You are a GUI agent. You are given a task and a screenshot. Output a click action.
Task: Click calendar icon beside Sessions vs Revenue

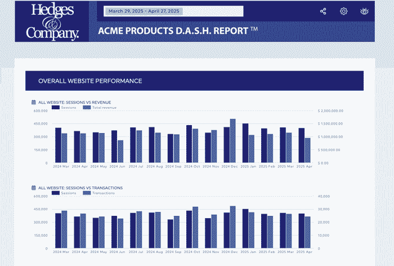[34, 102]
